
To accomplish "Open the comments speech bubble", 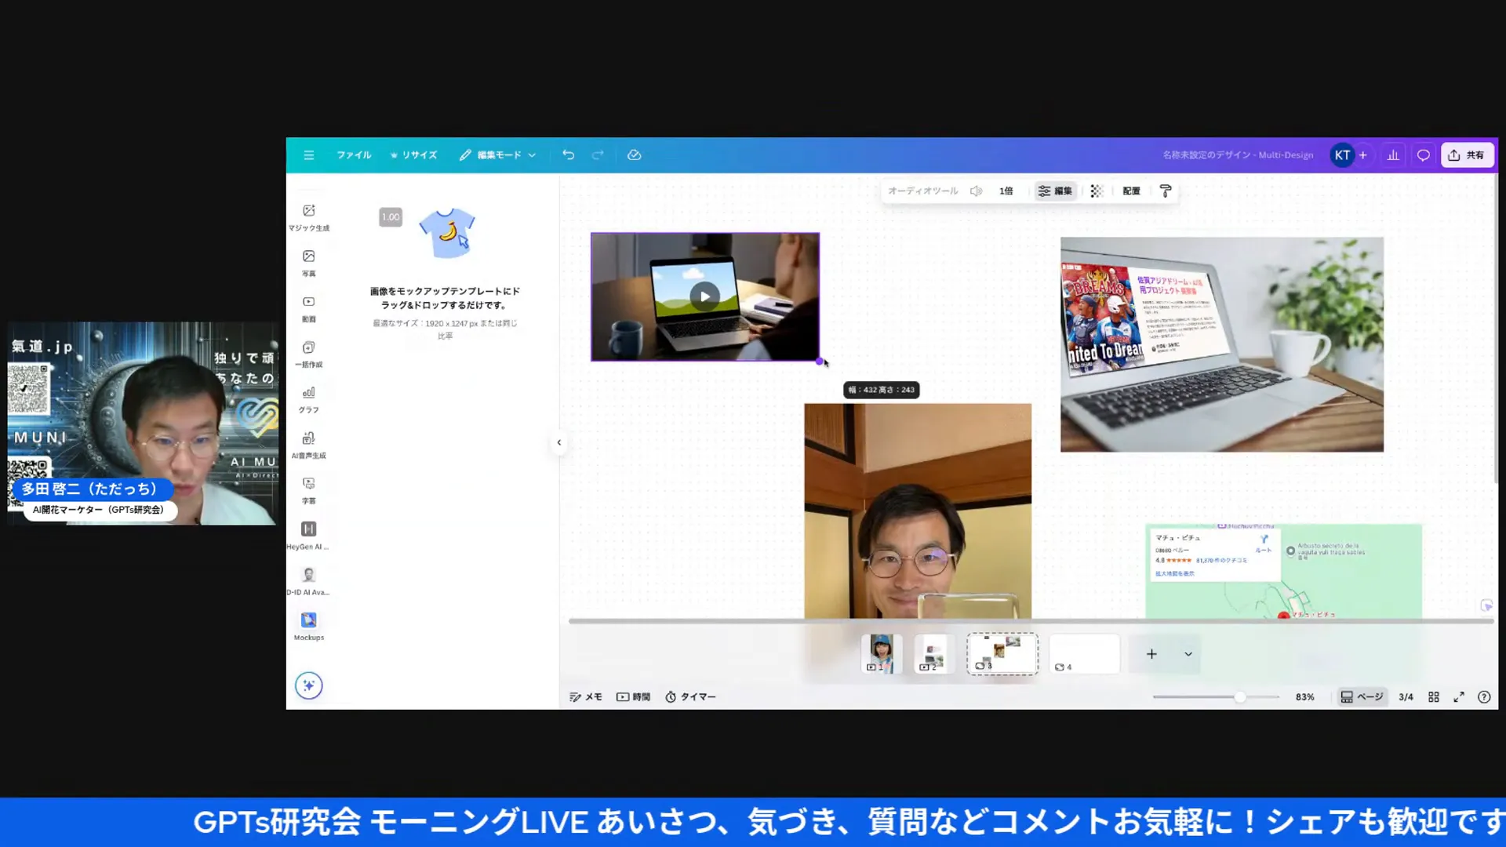I will click(1424, 155).
